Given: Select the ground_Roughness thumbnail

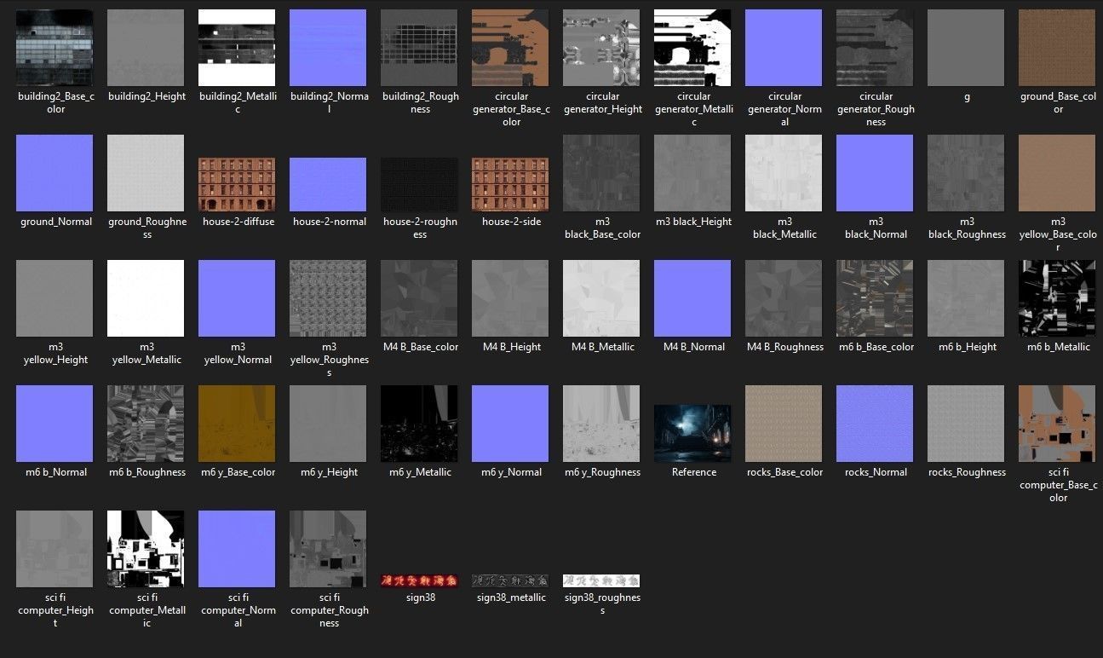Looking at the screenshot, I should (x=146, y=173).
